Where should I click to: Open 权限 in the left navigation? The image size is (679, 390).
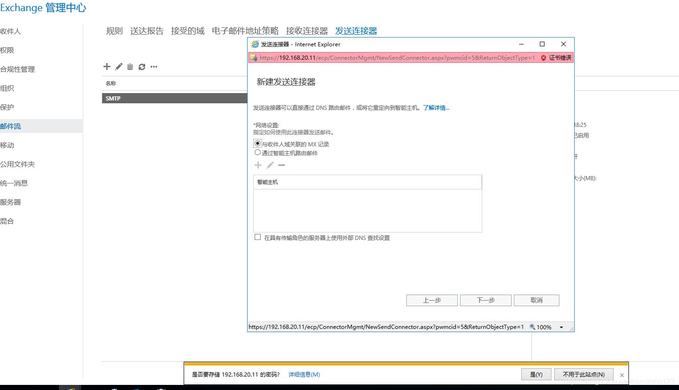point(7,50)
